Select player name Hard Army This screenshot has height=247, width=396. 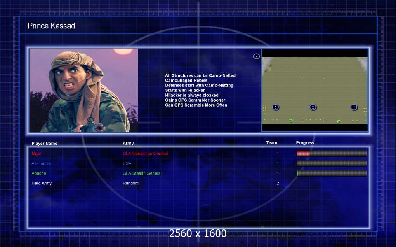(41, 183)
